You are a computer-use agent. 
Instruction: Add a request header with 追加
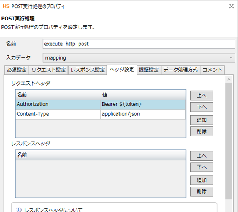pyautogui.click(x=201, y=119)
